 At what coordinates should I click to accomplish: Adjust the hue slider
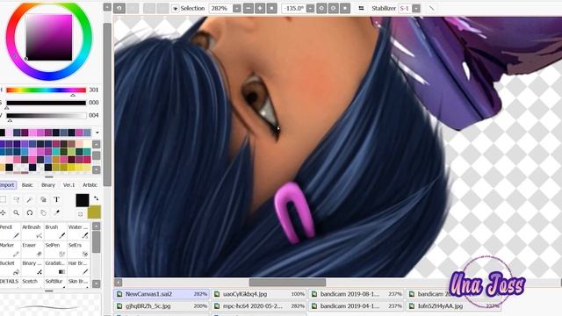tap(47, 90)
